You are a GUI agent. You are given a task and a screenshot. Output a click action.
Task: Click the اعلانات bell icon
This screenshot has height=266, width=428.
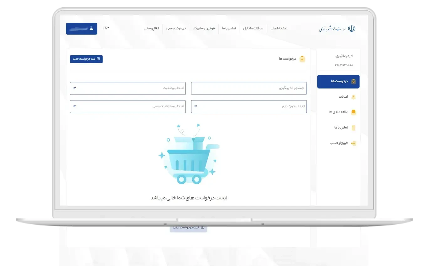click(x=353, y=97)
